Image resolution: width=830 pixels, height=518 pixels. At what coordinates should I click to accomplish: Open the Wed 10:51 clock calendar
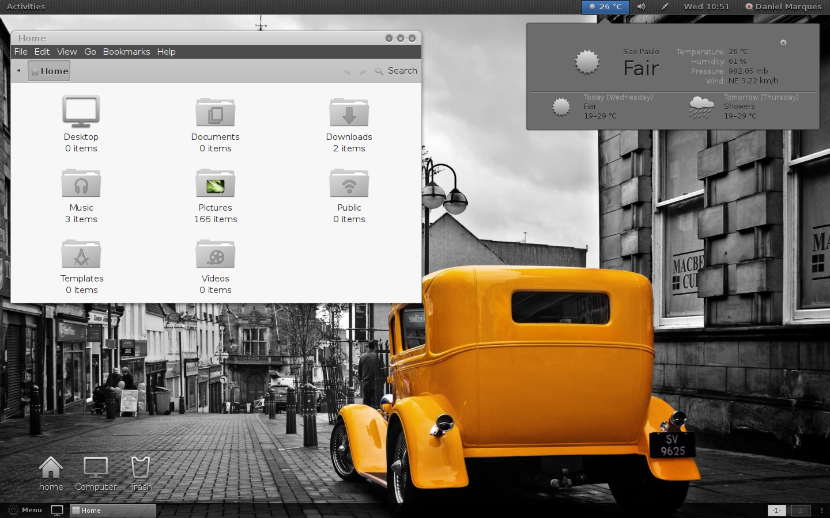click(x=707, y=7)
